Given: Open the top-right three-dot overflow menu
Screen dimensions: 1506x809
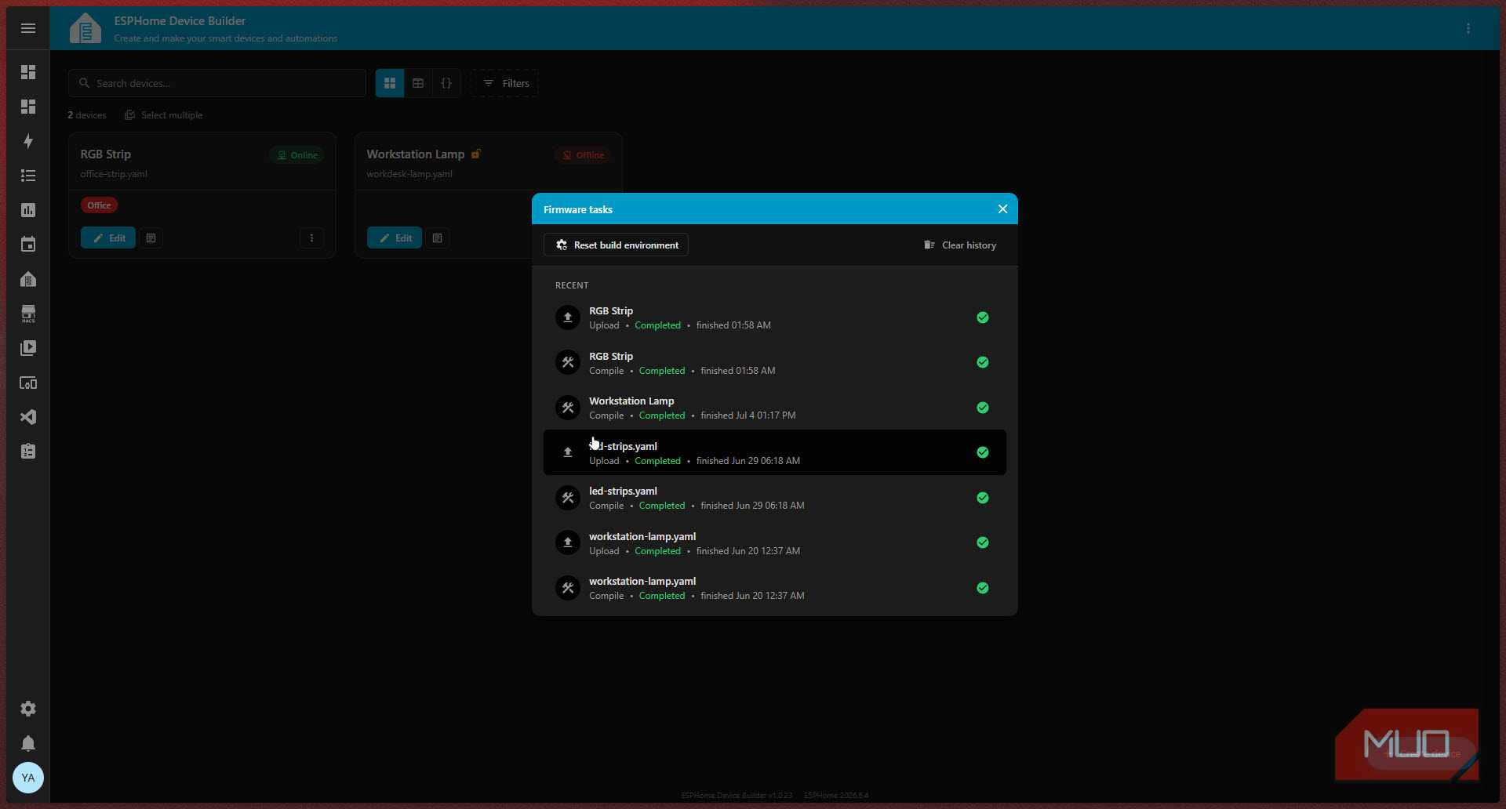Looking at the screenshot, I should coord(1468,28).
